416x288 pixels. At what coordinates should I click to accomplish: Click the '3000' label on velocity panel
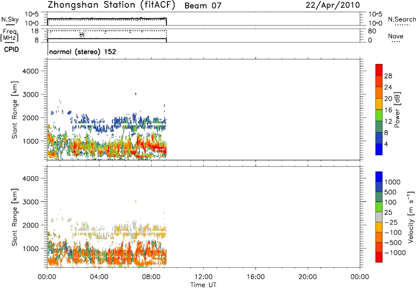(31, 202)
